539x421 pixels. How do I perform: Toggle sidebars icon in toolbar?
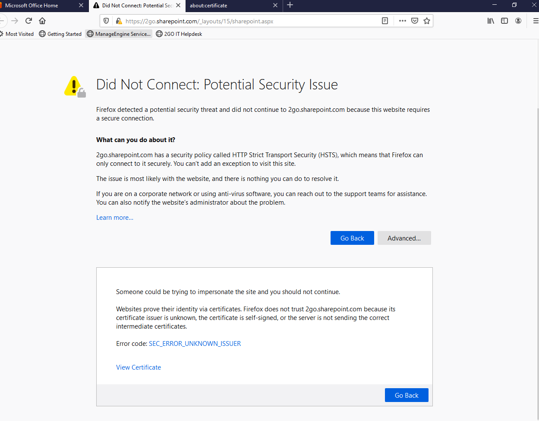coord(504,21)
